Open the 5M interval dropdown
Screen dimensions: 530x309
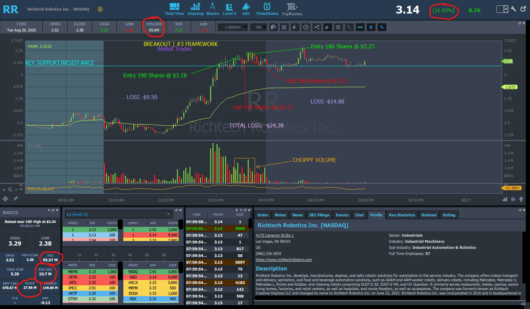coord(259,27)
